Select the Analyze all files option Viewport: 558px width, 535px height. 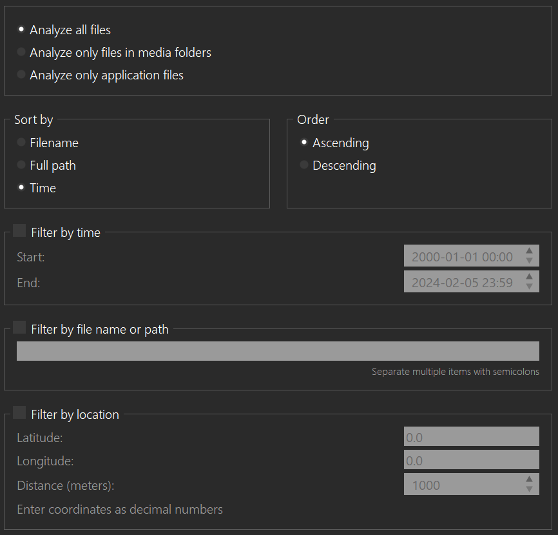coord(21,30)
